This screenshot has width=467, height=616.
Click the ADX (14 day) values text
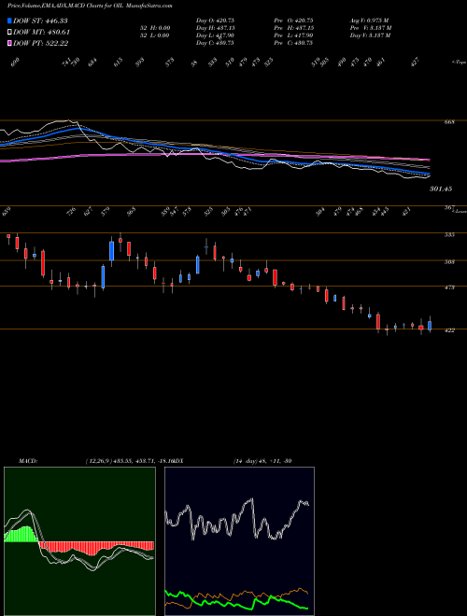click(x=262, y=461)
